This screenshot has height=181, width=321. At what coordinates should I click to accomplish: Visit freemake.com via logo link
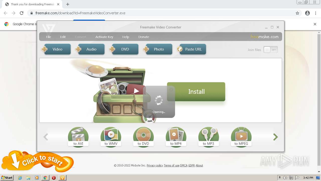(x=264, y=37)
